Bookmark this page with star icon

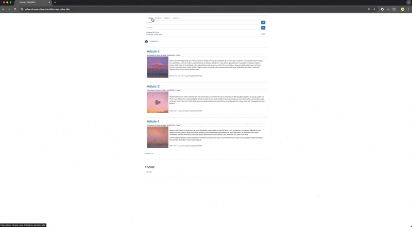click(374, 9)
